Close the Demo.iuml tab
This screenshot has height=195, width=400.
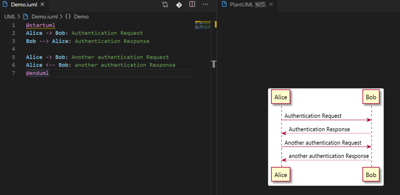coord(43,4)
